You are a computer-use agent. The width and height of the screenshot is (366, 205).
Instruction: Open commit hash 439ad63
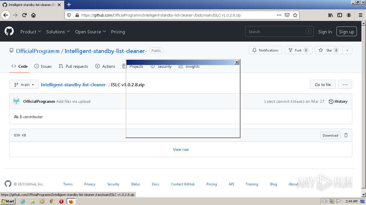[297, 101]
